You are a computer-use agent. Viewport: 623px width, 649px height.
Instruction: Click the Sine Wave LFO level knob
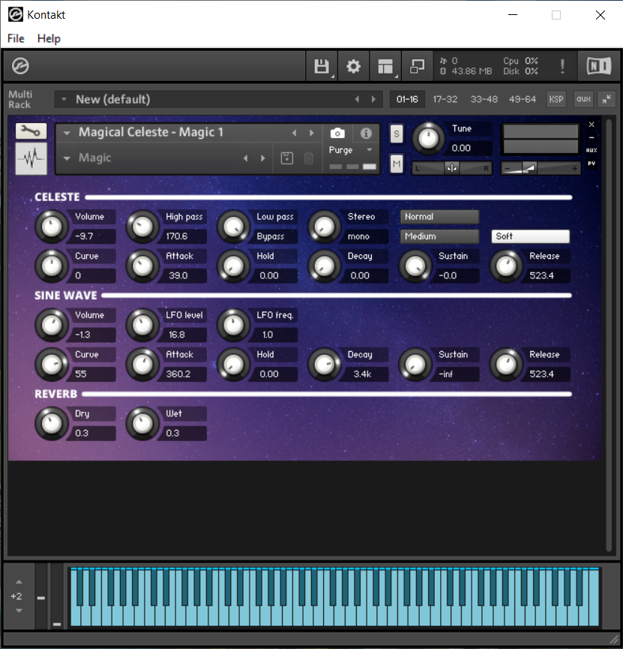[142, 325]
